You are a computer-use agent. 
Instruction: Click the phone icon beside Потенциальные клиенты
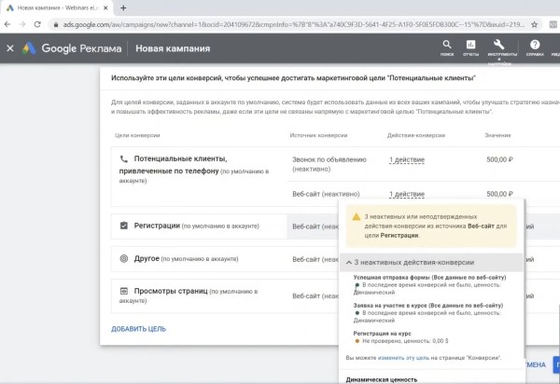coord(123,159)
